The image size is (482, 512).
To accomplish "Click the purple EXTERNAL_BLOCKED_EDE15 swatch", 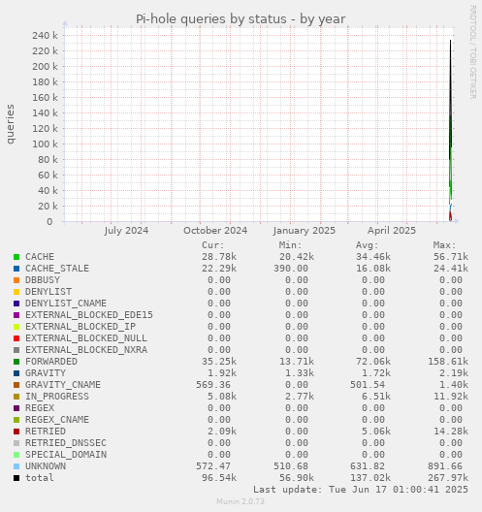I will pyautogui.click(x=16, y=315).
